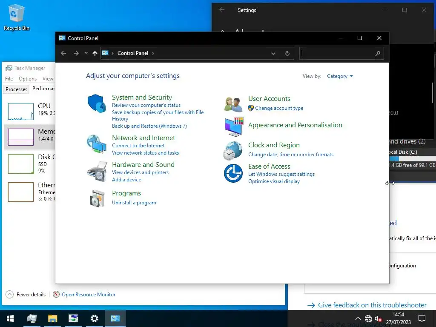Viewport: 436px width, 327px height.
Task: Click Open Resource Monitor link
Action: (89, 295)
